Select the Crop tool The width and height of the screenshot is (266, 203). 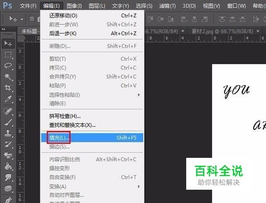[8, 88]
